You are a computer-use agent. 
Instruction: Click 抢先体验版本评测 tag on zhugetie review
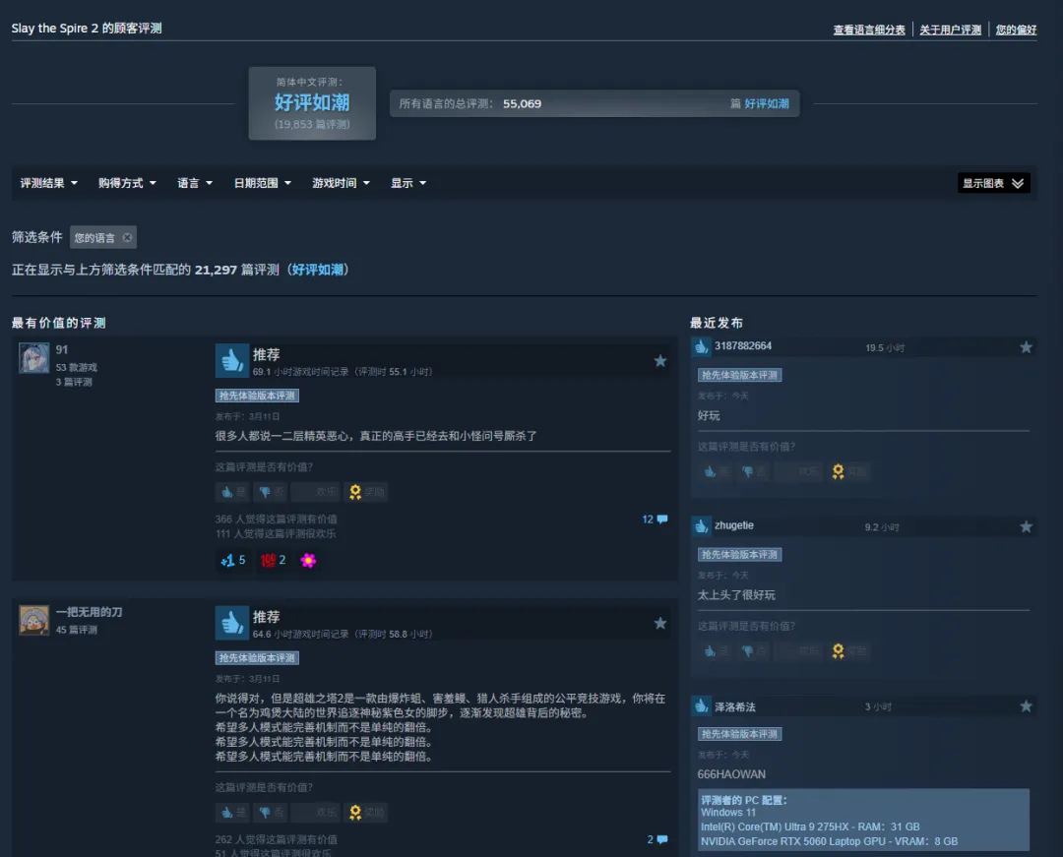[x=739, y=555]
